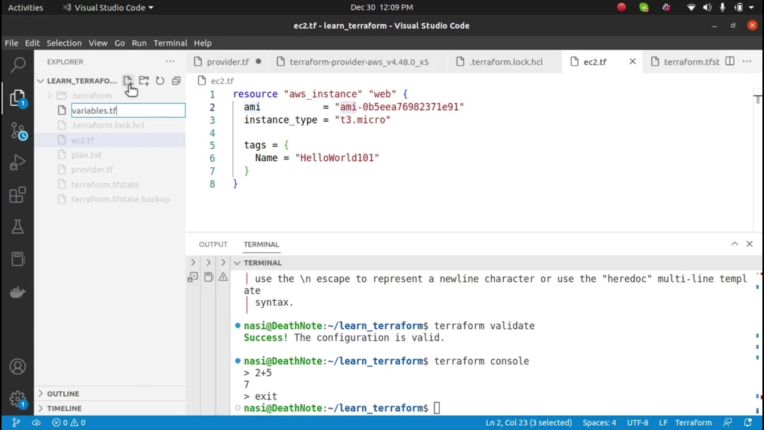The width and height of the screenshot is (764, 430).
Task: Select ec2.tf in the Explorer tree
Action: point(82,140)
